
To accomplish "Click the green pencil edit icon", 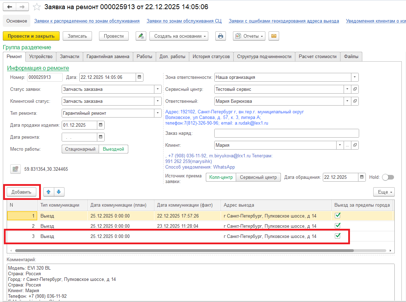I will [x=141, y=36].
